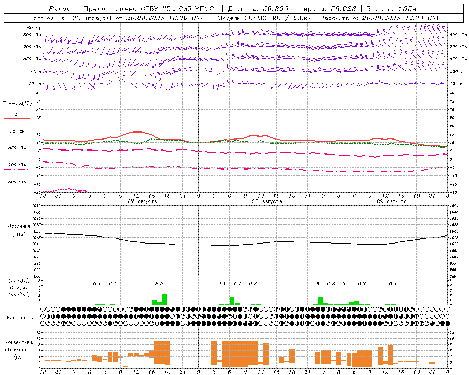Click the "COSMO-RU / 6.6км" model label
This screenshot has width=469, height=375.
(x=277, y=18)
